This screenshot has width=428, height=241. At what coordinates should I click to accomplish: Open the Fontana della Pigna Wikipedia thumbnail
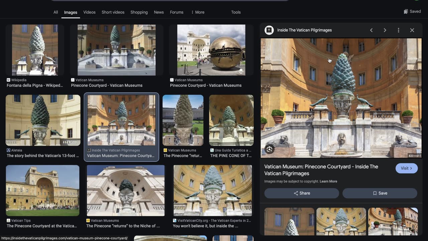(x=35, y=50)
